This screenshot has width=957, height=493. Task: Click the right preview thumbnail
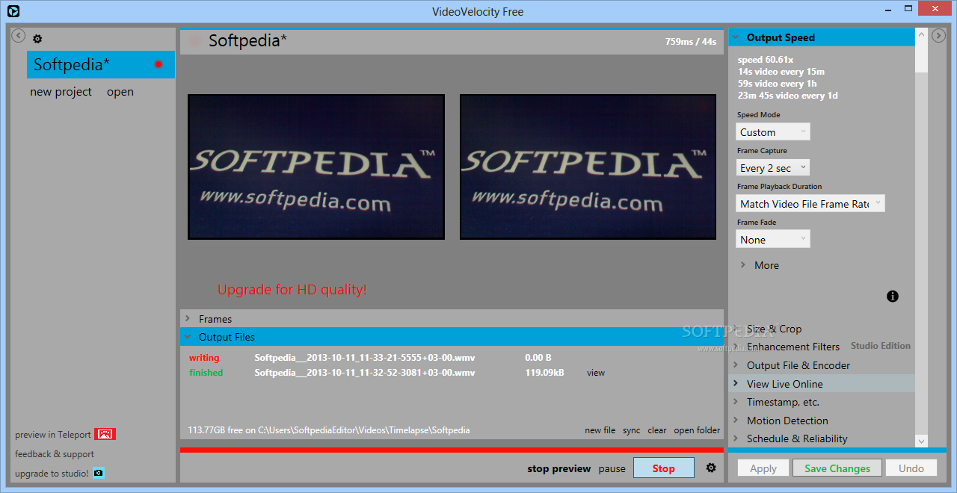click(x=588, y=167)
